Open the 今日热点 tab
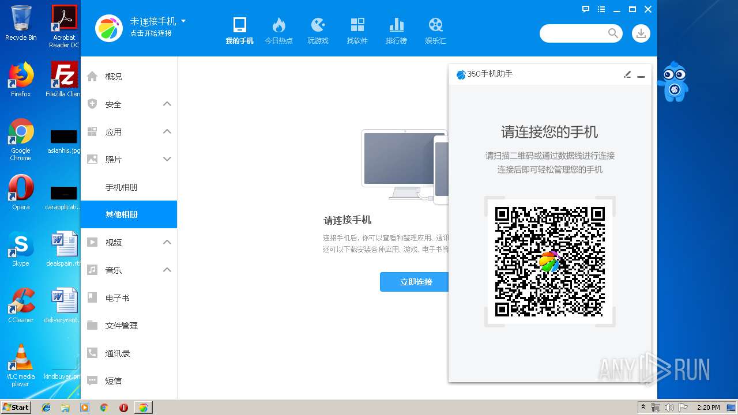Viewport: 738px width, 415px height. [278, 31]
